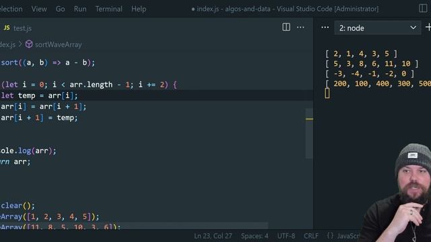Click the for loop line with arr.length
The height and width of the screenshot is (242, 431).
[89, 85]
